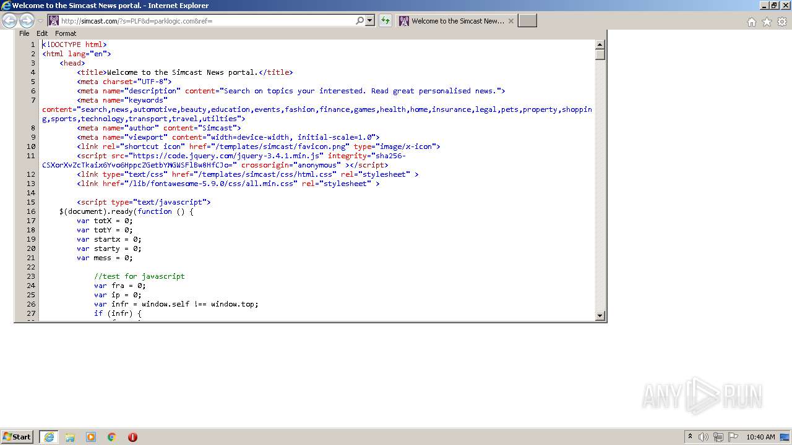Open the File menu of source viewer
The image size is (792, 445).
tap(24, 33)
